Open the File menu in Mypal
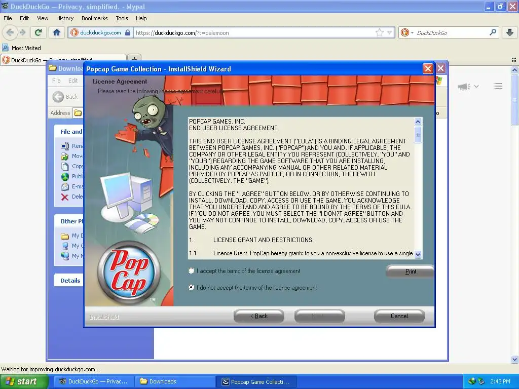 8,18
